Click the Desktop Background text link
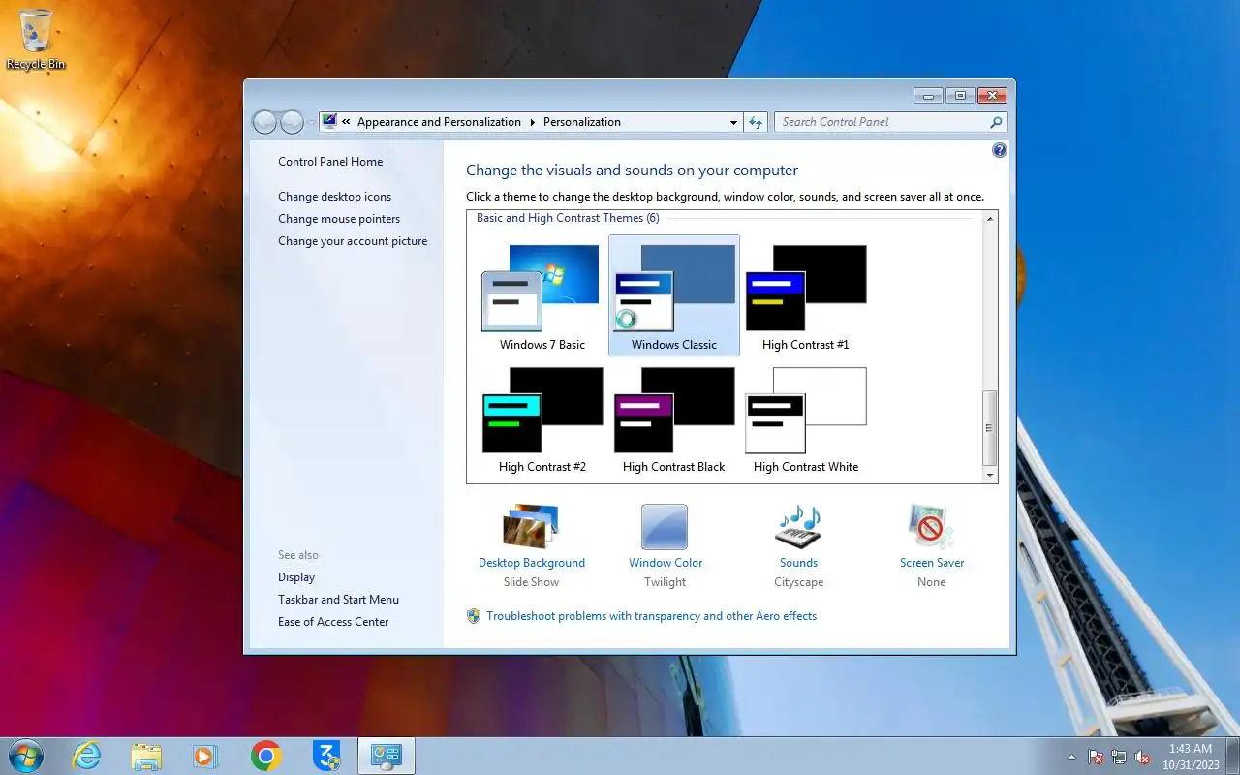This screenshot has width=1240, height=775. tap(532, 563)
